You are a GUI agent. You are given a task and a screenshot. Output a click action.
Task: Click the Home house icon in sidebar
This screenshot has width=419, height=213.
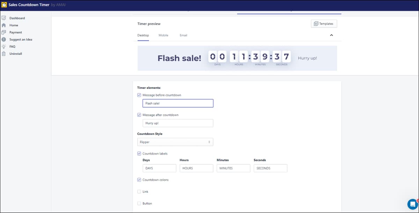[x=3, y=25]
